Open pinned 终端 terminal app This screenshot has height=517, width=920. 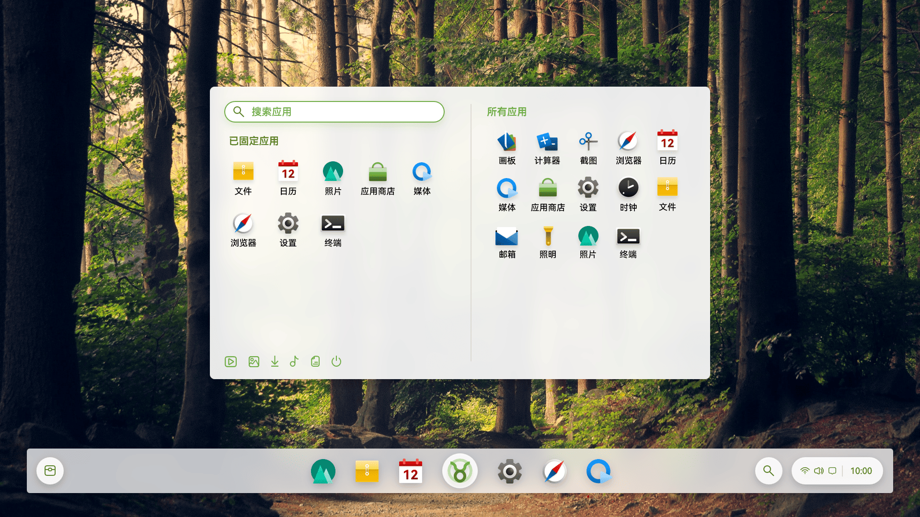click(x=333, y=224)
